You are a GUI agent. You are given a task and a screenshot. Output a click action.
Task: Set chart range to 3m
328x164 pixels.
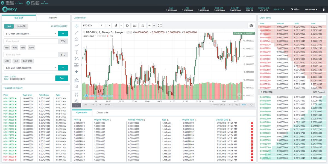click(86, 105)
